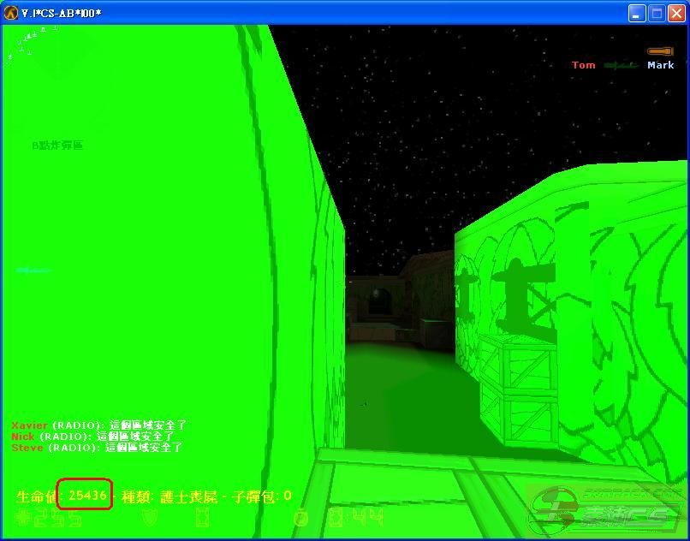Minimize the game window
Image resolution: width=690 pixels, height=541 pixels.
pyautogui.click(x=637, y=13)
